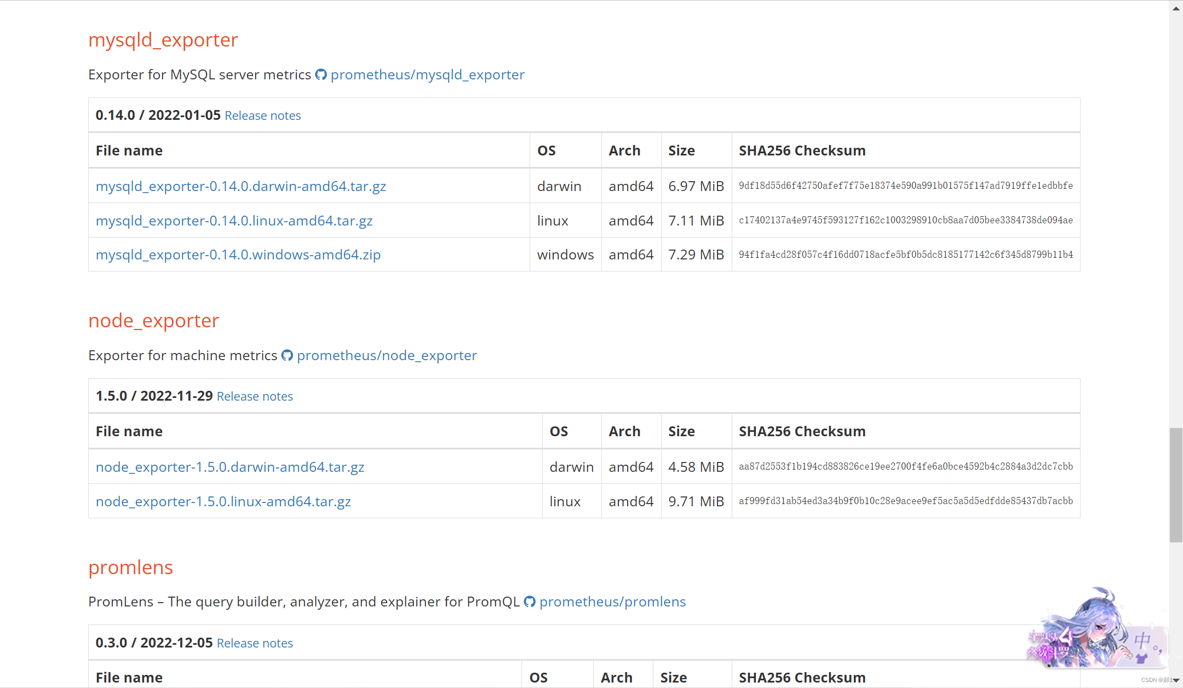1183x688 pixels.
Task: Open the prometheus/node_exporter repository link
Action: tap(387, 355)
